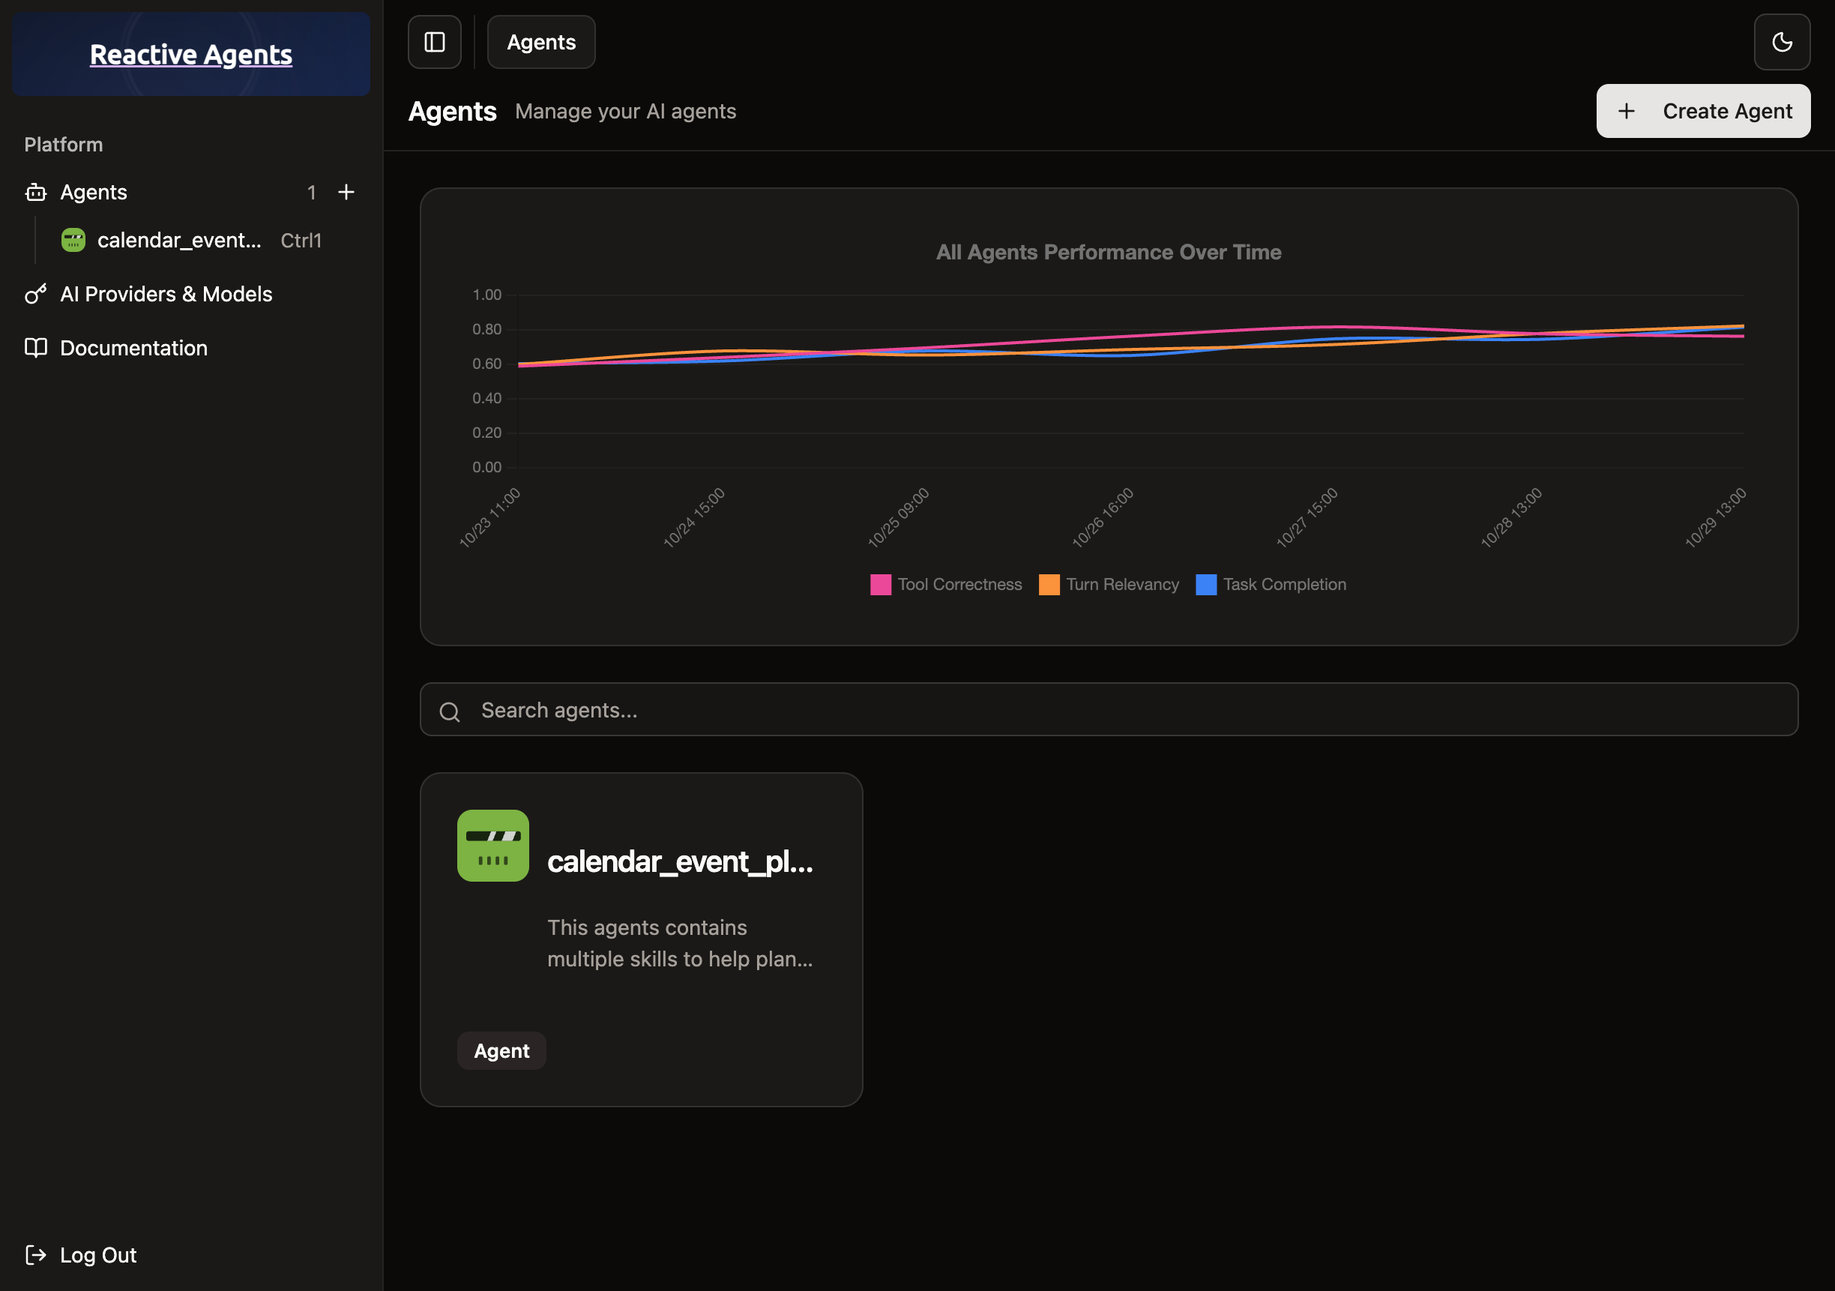This screenshot has width=1835, height=1291.
Task: Open Documentation using the book icon
Action: 35,348
